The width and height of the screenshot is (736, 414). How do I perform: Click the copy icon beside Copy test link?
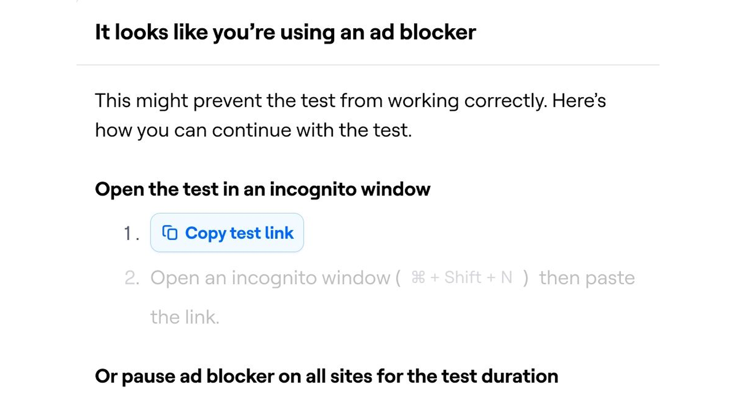(x=170, y=233)
